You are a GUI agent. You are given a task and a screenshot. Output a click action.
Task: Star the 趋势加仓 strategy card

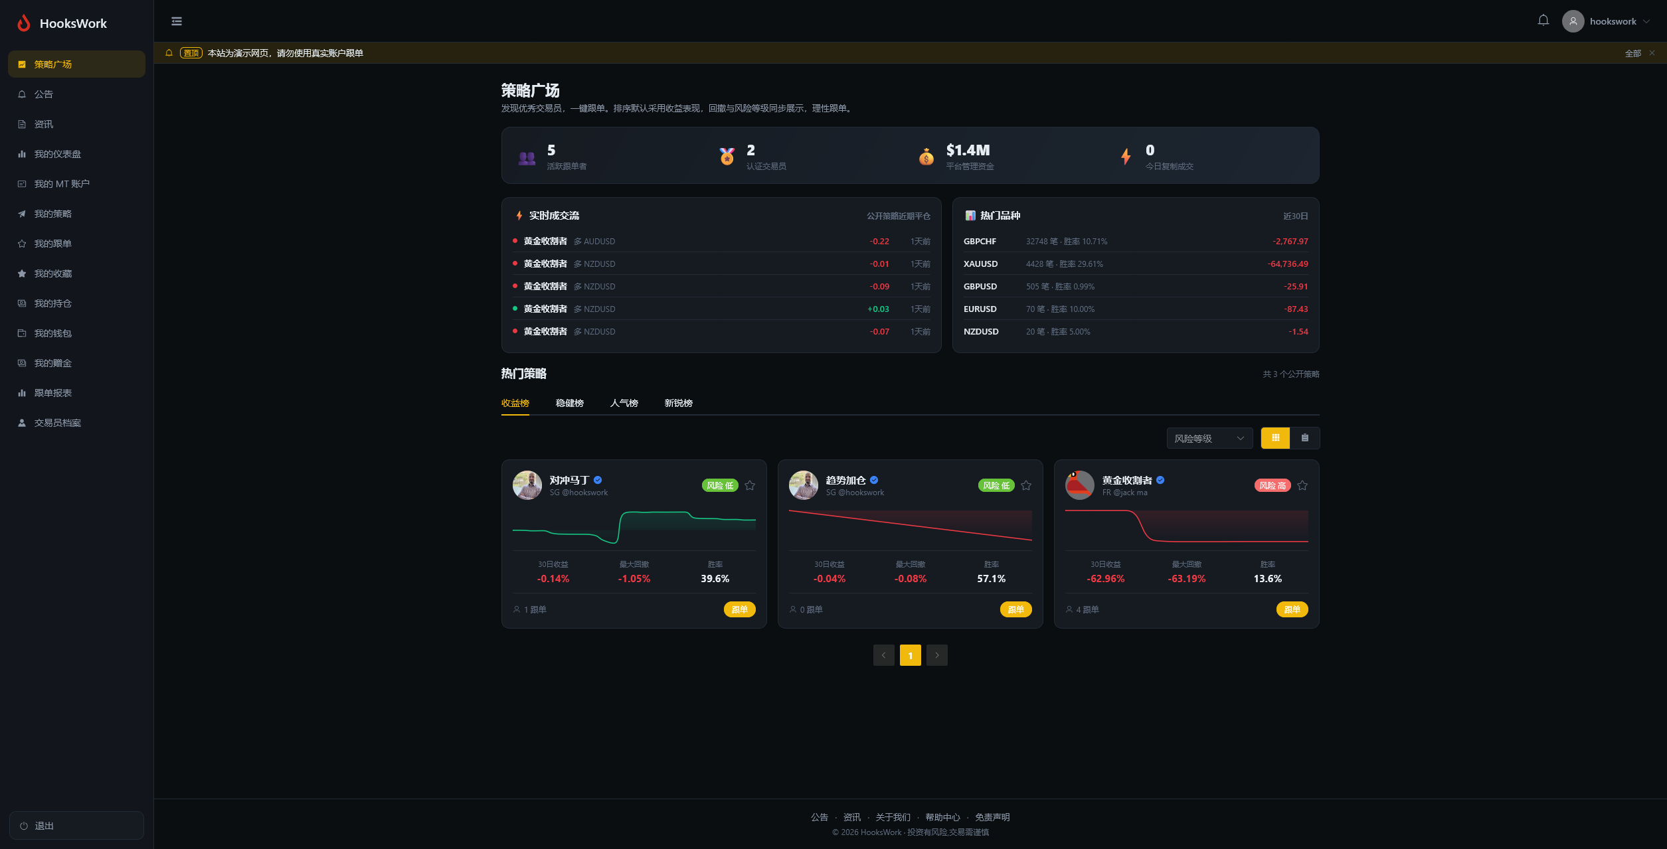[1026, 485]
